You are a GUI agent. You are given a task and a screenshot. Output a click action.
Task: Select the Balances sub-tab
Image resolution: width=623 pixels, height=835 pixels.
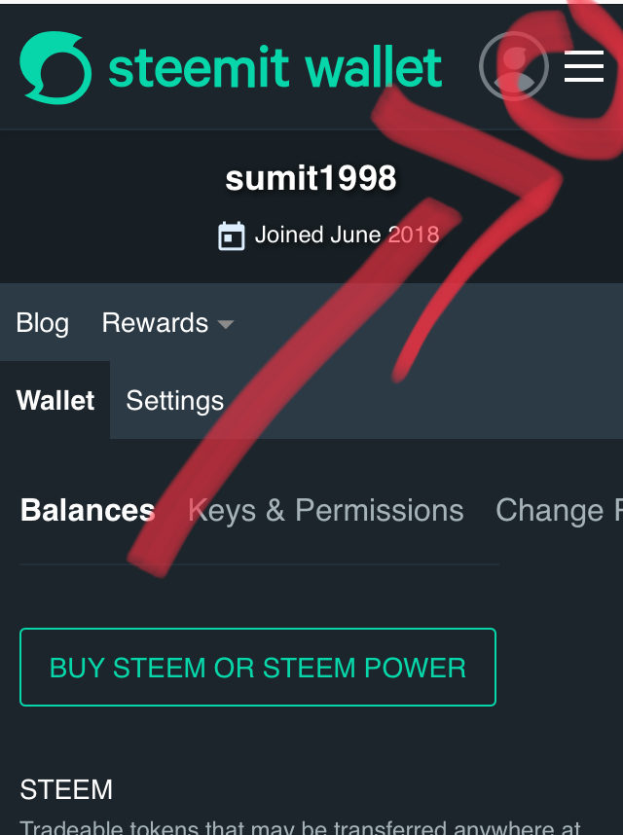(88, 511)
